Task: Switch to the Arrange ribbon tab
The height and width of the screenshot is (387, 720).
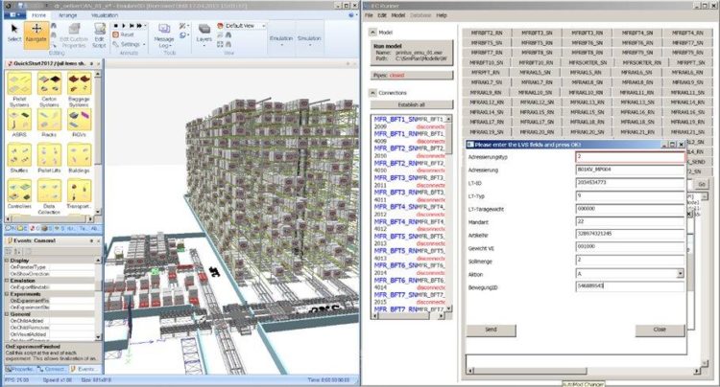Action: [x=67, y=15]
